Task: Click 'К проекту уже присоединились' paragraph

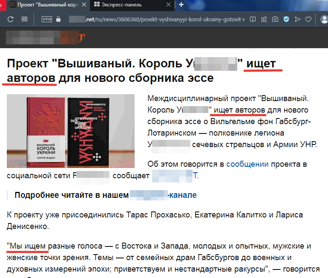Action: (x=155, y=220)
